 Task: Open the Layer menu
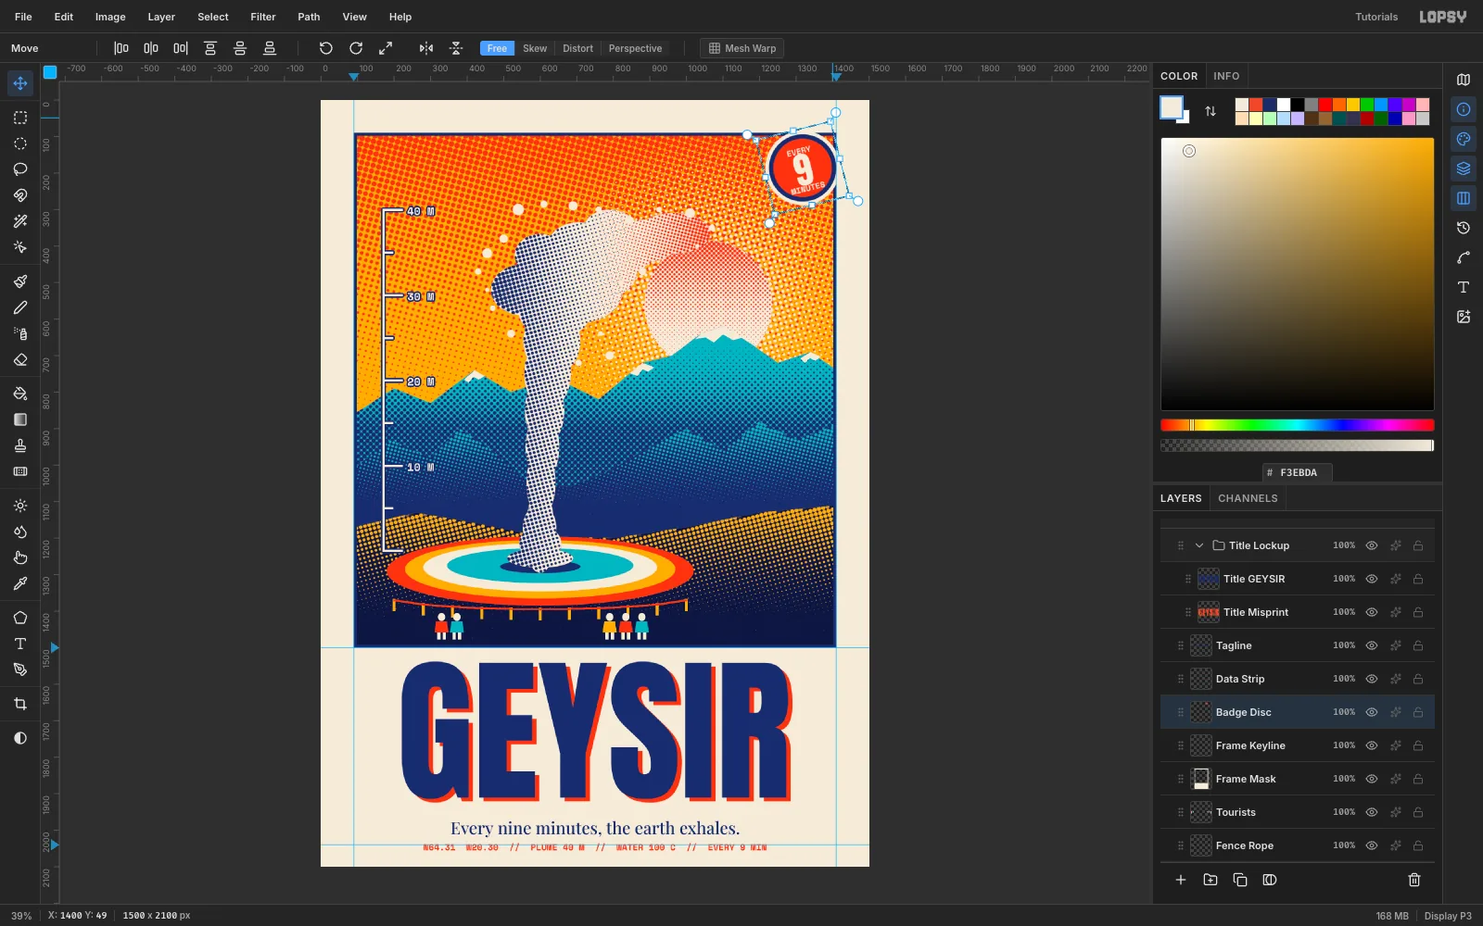161,17
